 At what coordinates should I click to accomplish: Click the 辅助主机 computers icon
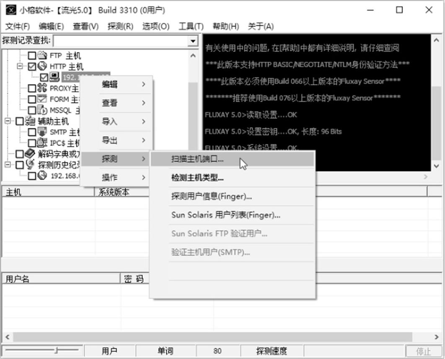[30, 121]
